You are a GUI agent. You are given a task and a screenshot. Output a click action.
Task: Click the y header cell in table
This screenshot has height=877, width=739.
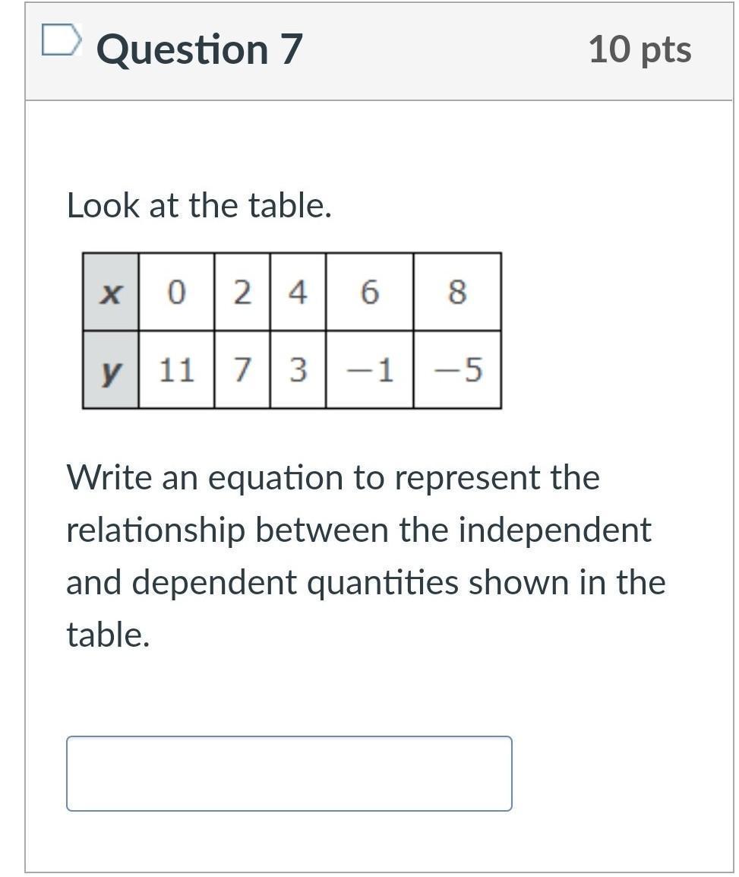pos(111,369)
